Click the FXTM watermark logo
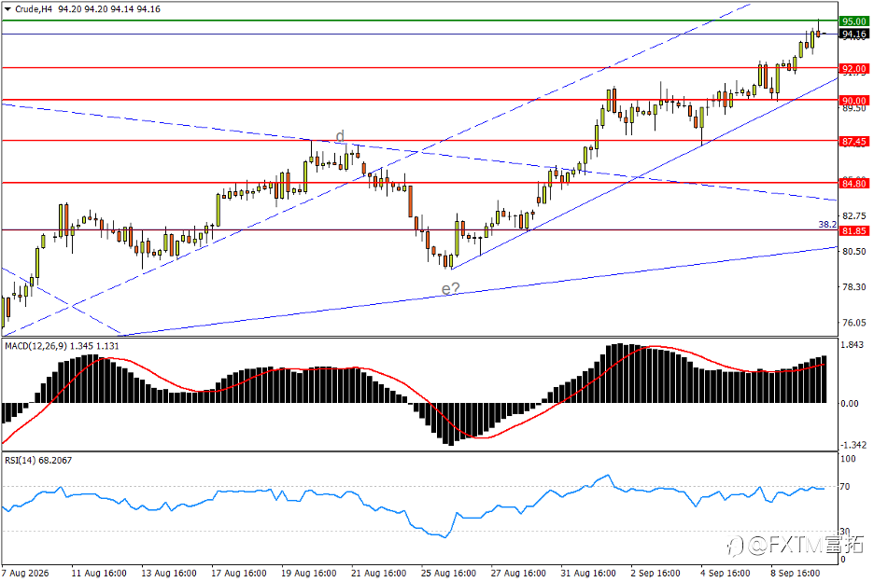The height and width of the screenshot is (582, 874). click(x=797, y=546)
